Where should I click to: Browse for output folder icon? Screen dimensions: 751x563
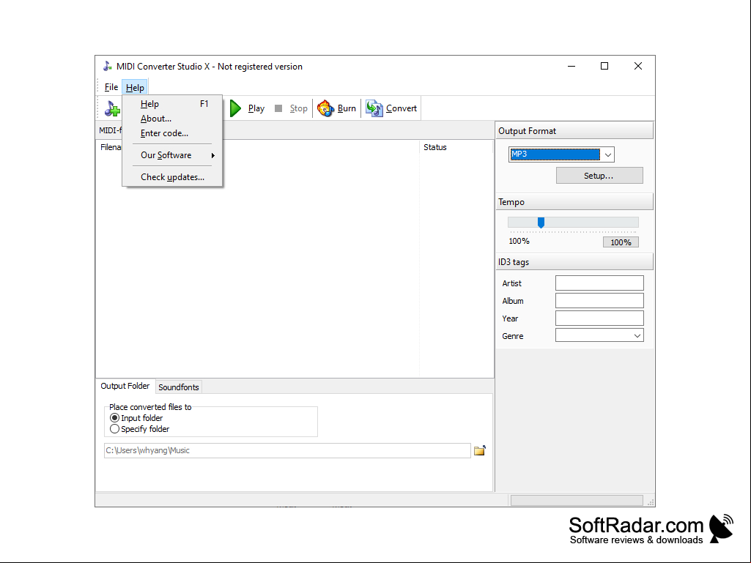point(480,450)
